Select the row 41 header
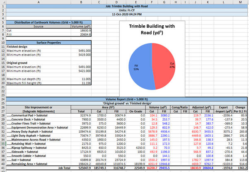The image size is (249, 172). point(3,168)
